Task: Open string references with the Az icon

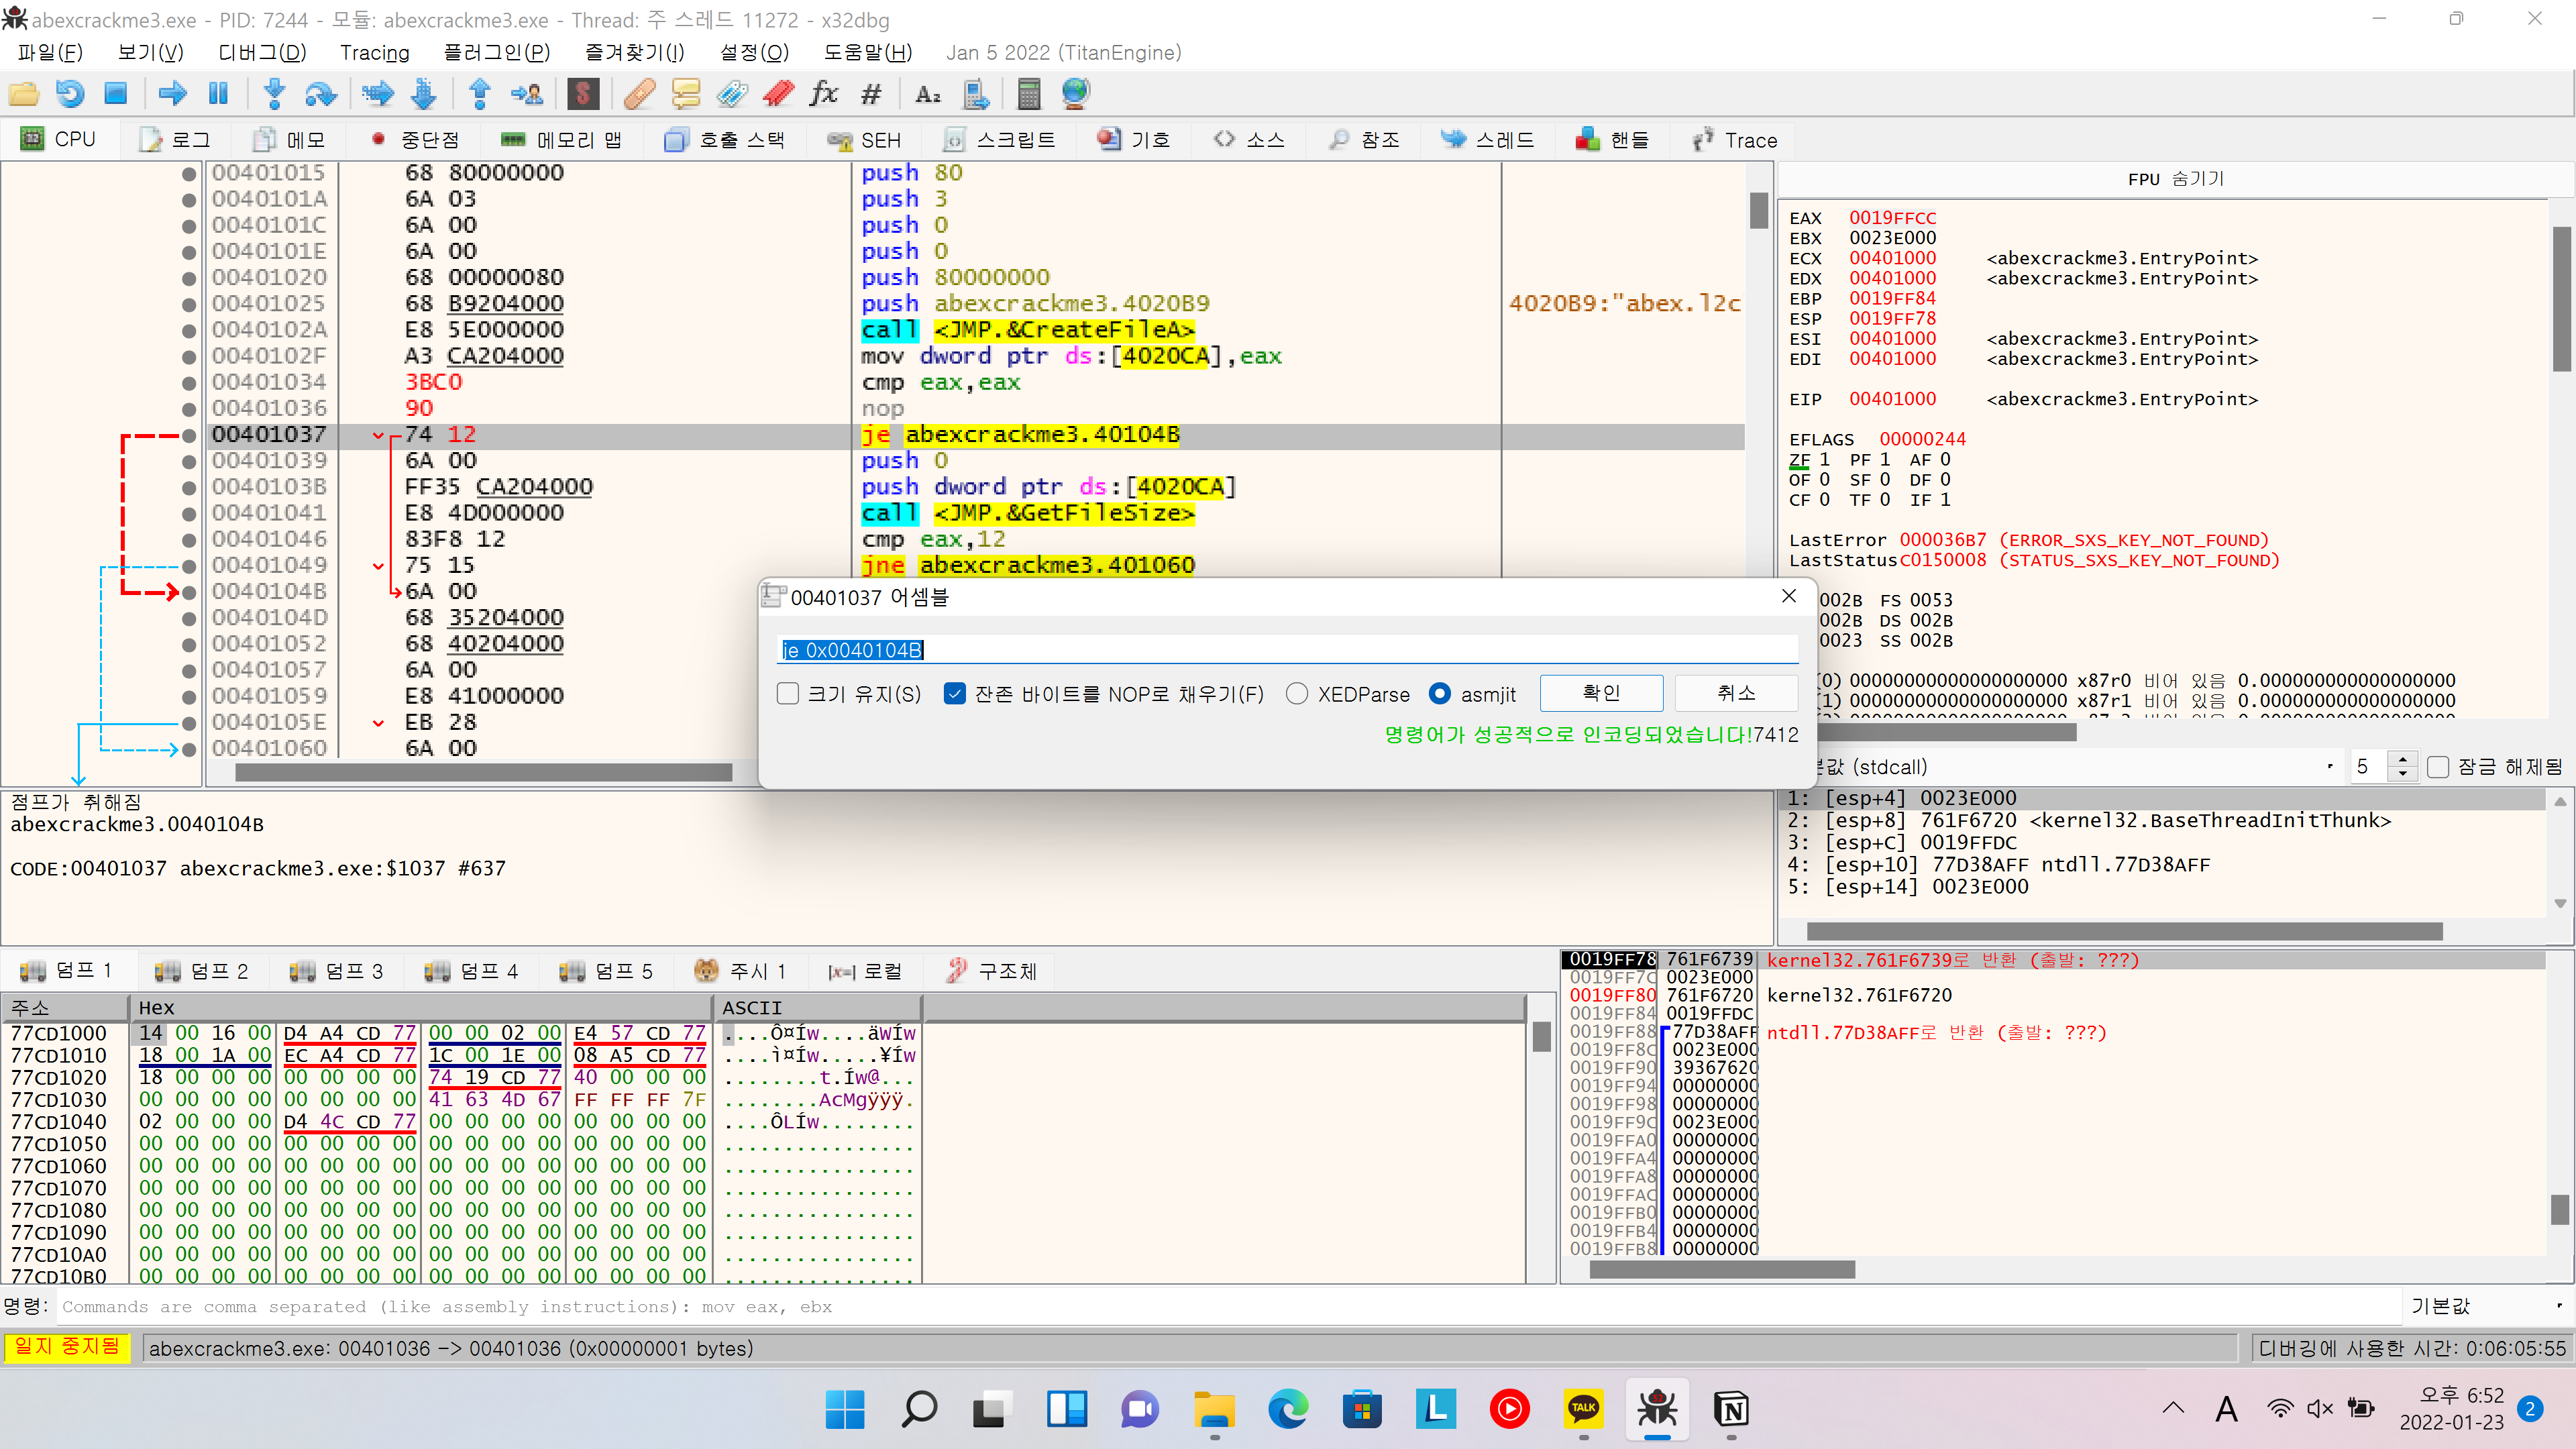Action: tap(928, 95)
